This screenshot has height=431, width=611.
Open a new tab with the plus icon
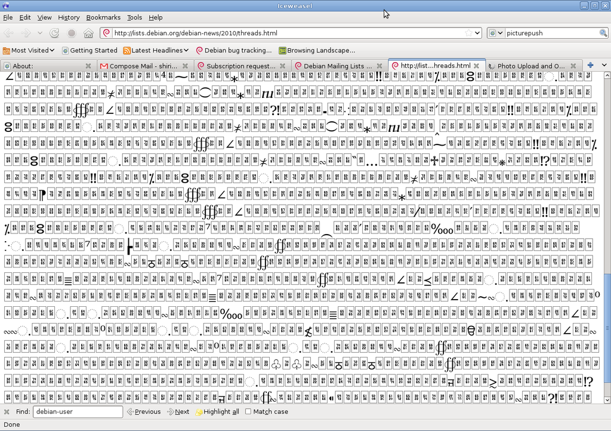coord(590,64)
